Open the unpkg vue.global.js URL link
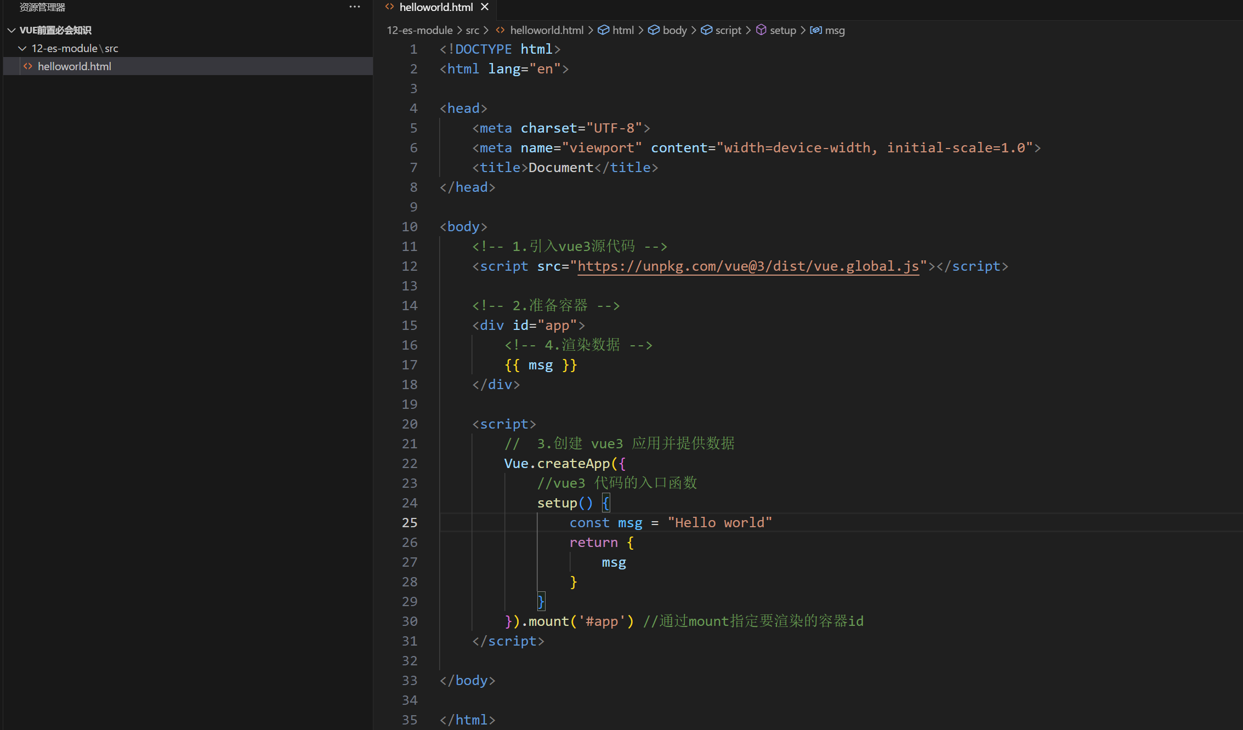The image size is (1243, 730). tap(748, 266)
